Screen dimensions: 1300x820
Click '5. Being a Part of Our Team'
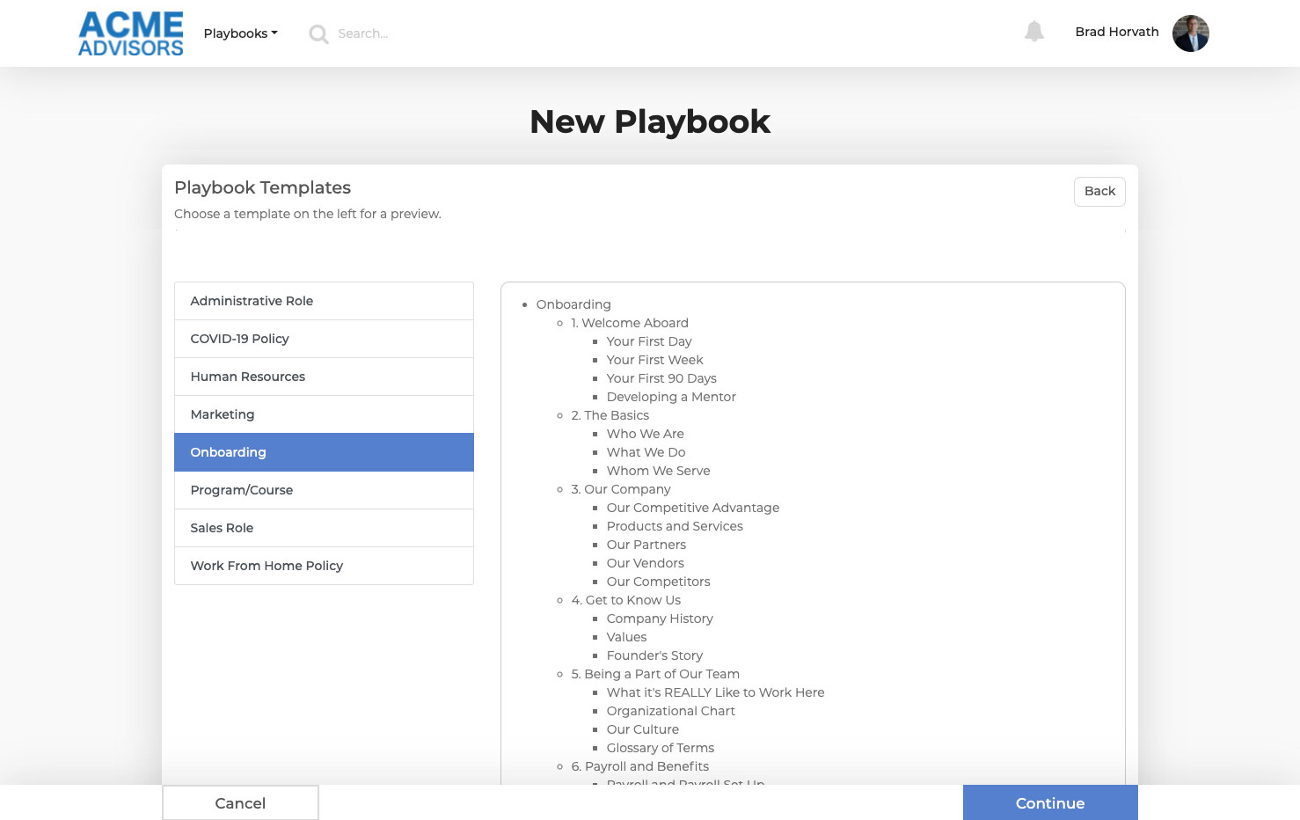pyautogui.click(x=655, y=674)
